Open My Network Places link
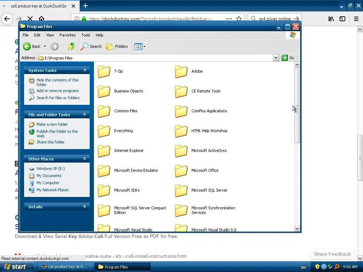363x272 pixels. 52,190
